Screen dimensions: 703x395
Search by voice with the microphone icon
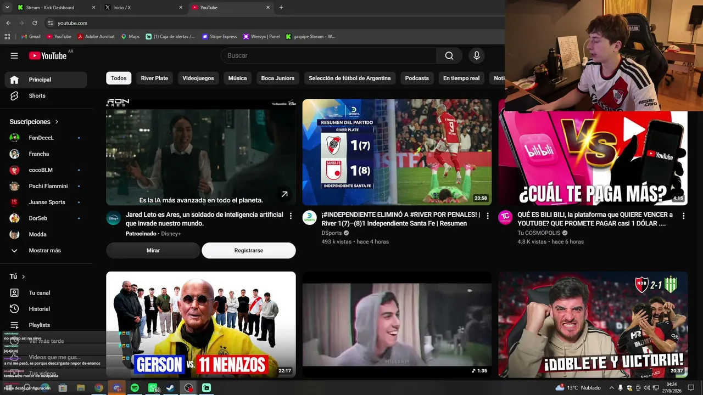[477, 55]
